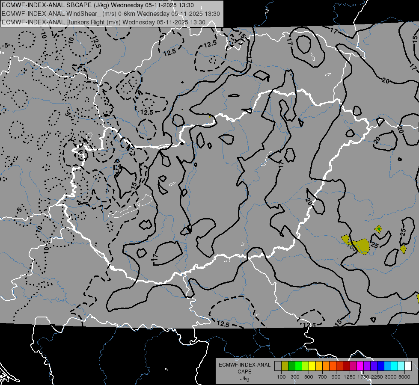Pick the white swatch ending the legend
419x385 pixels.
click(x=408, y=366)
